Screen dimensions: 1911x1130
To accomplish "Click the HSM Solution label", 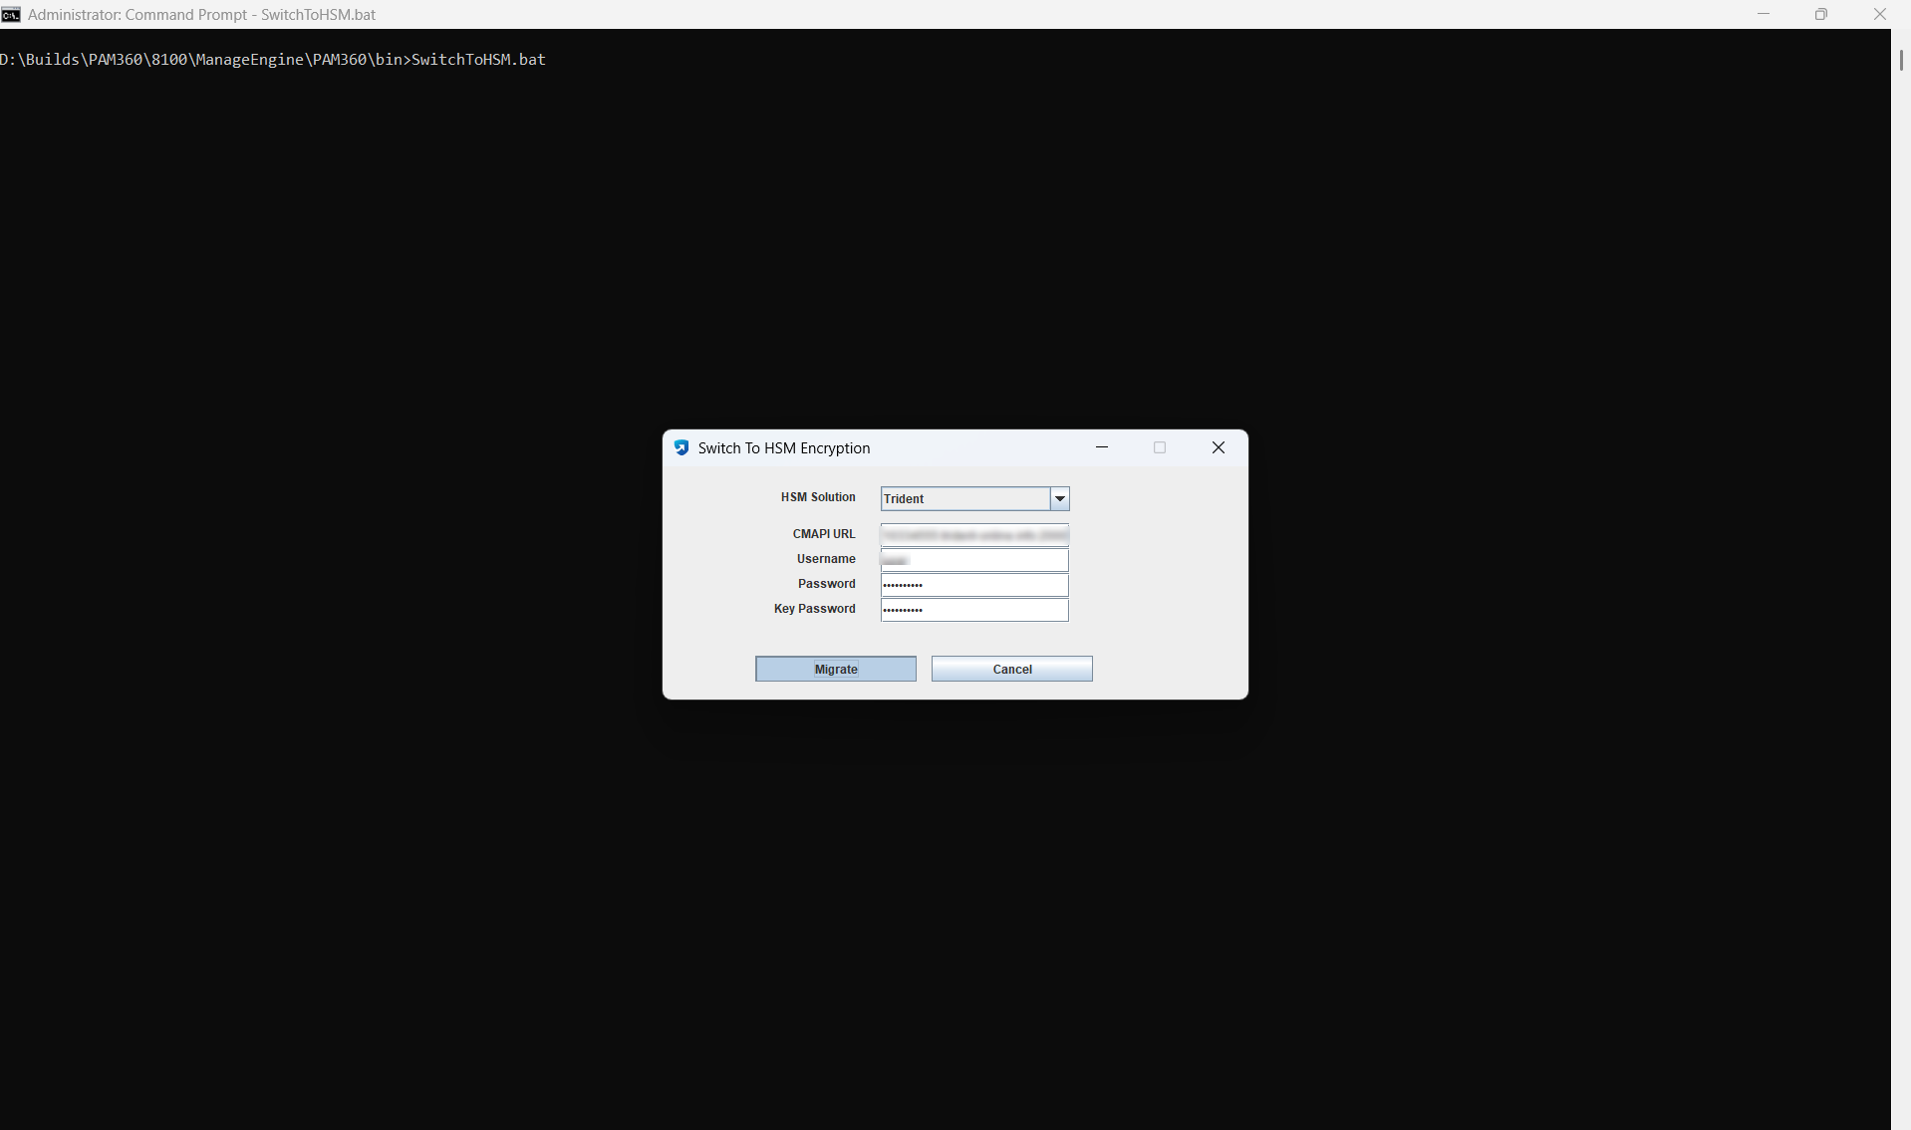I will pyautogui.click(x=818, y=497).
